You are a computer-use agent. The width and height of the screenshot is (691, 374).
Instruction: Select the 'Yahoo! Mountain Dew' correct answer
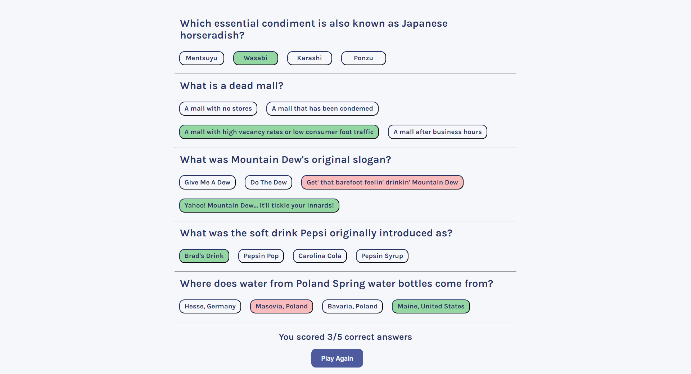coord(259,205)
